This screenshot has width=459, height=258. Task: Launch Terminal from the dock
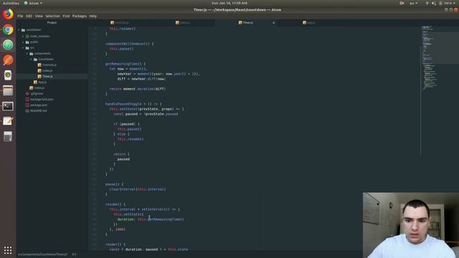(8, 106)
